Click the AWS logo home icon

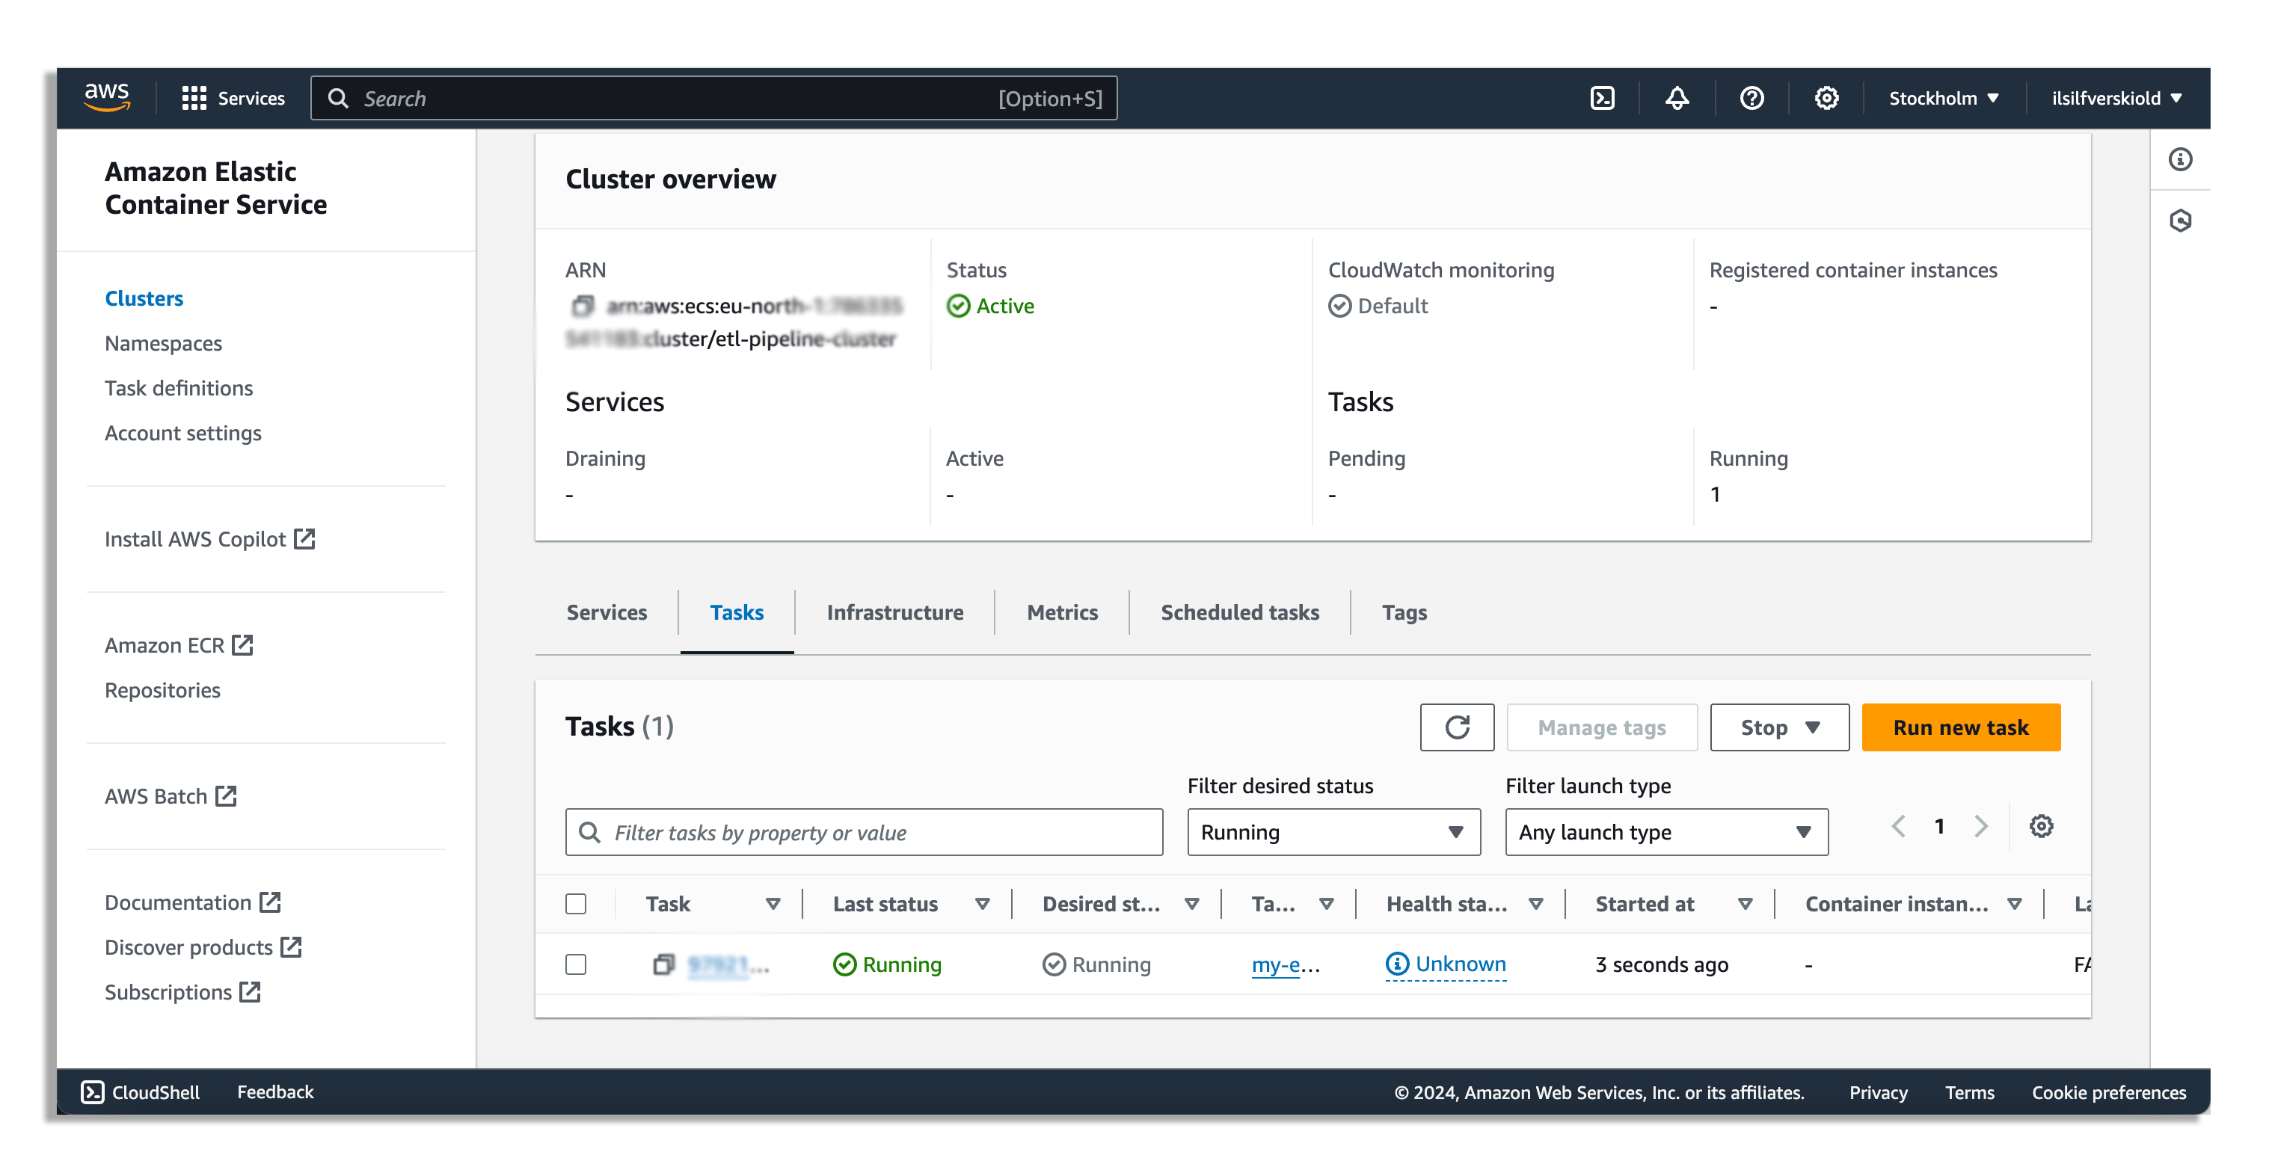pos(107,97)
